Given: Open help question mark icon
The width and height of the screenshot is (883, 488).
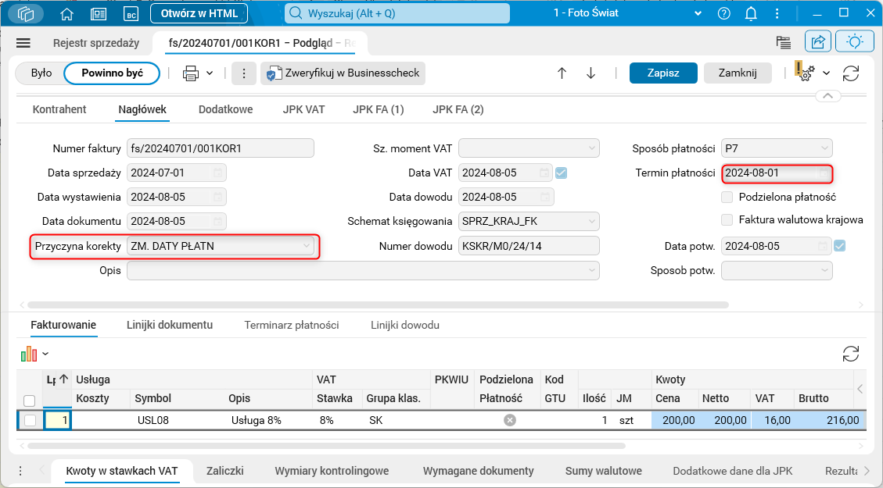Looking at the screenshot, I should pos(723,13).
